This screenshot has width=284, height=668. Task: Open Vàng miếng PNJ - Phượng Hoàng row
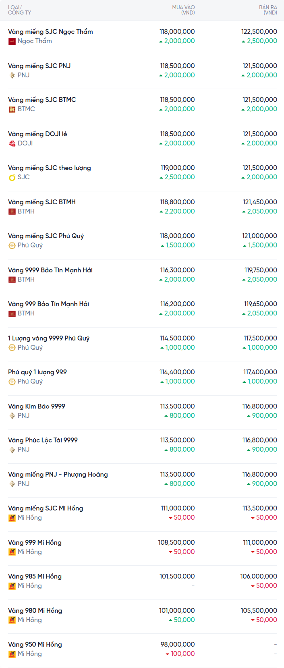58,474
